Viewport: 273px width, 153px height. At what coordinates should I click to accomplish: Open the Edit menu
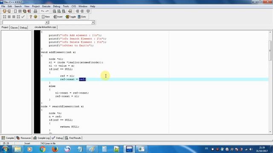(10, 6)
